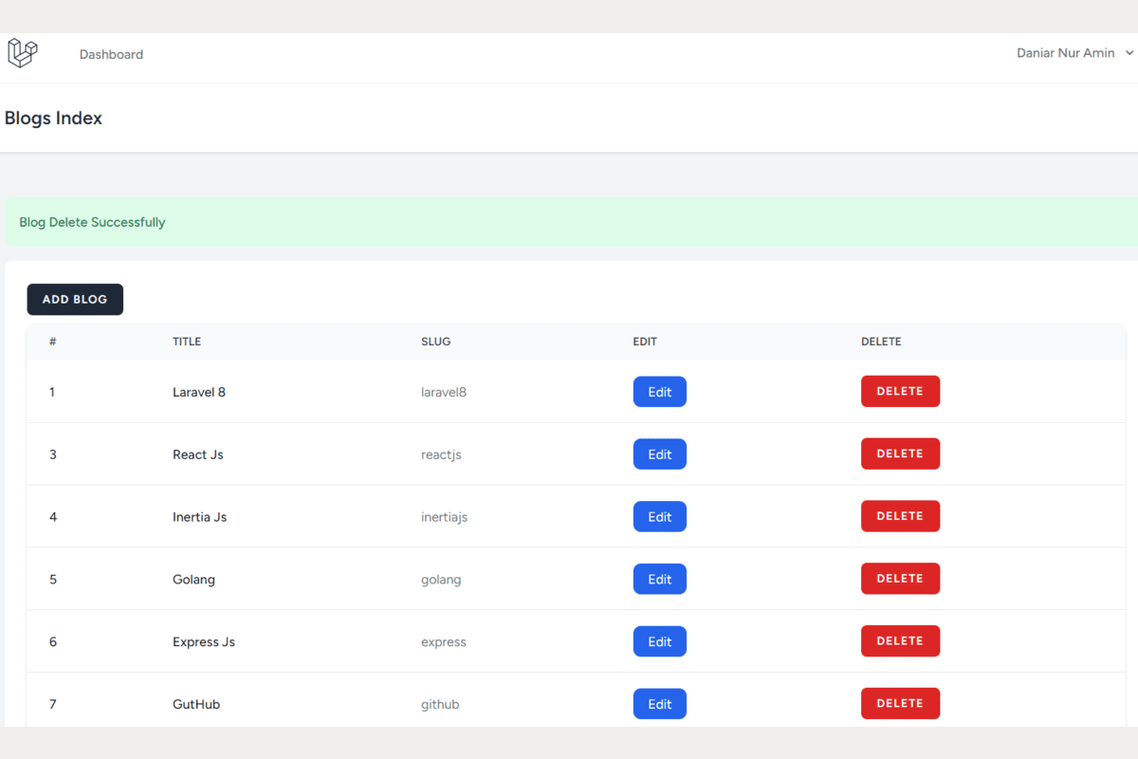Open the Dashboard navigation link
This screenshot has width=1138, height=759.
tap(111, 54)
